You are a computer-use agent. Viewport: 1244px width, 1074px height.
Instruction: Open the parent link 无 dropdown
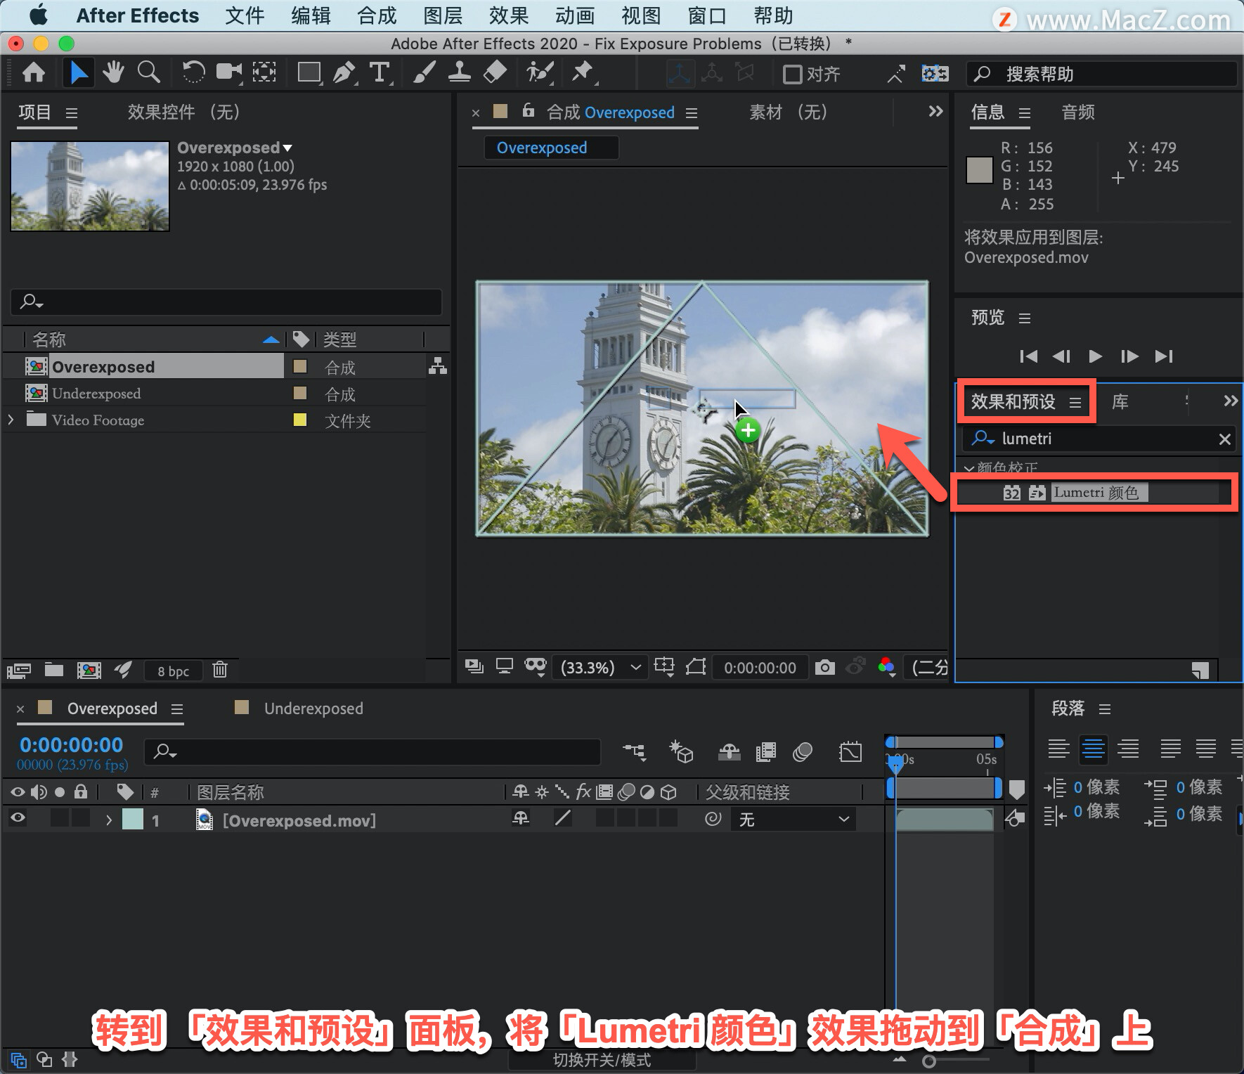pyautogui.click(x=793, y=820)
